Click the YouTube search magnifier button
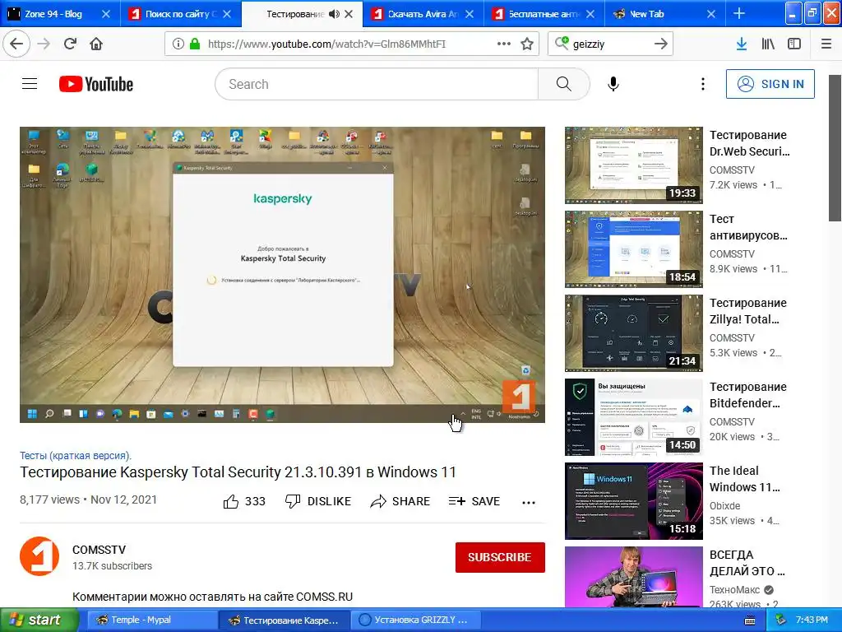 [x=564, y=84]
